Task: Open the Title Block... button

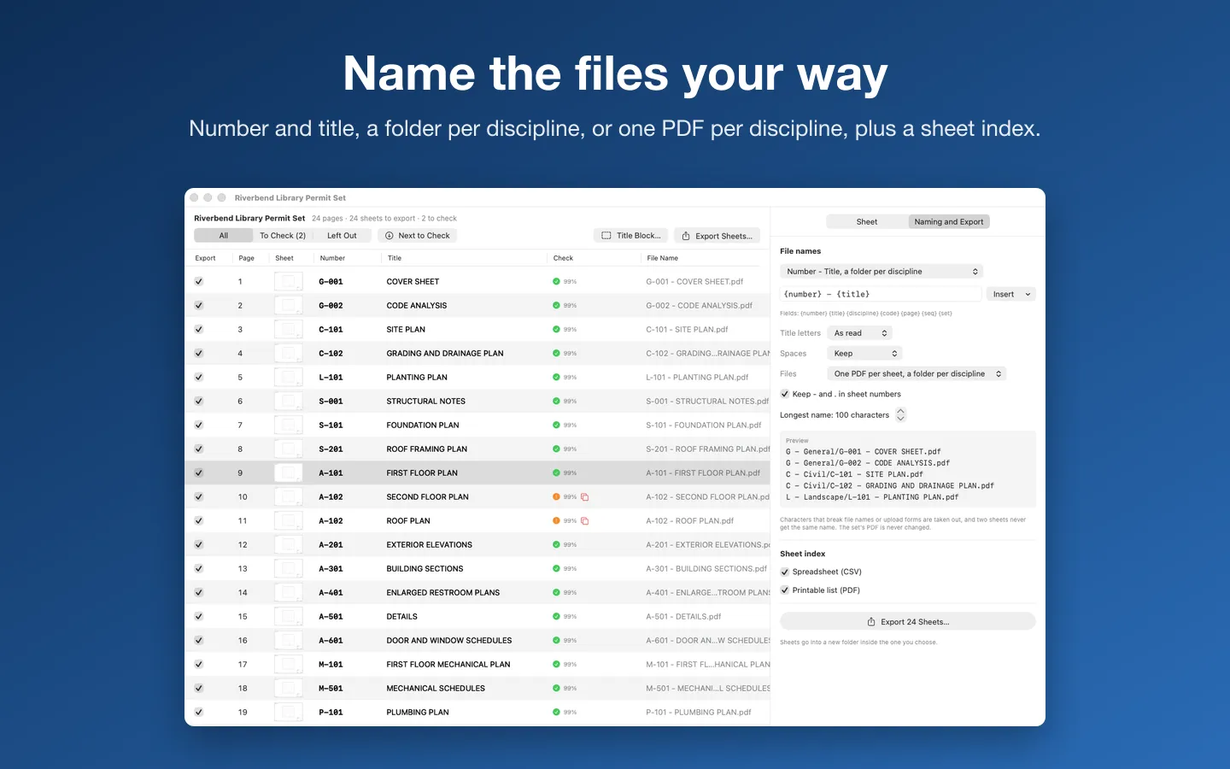Action: pos(630,236)
